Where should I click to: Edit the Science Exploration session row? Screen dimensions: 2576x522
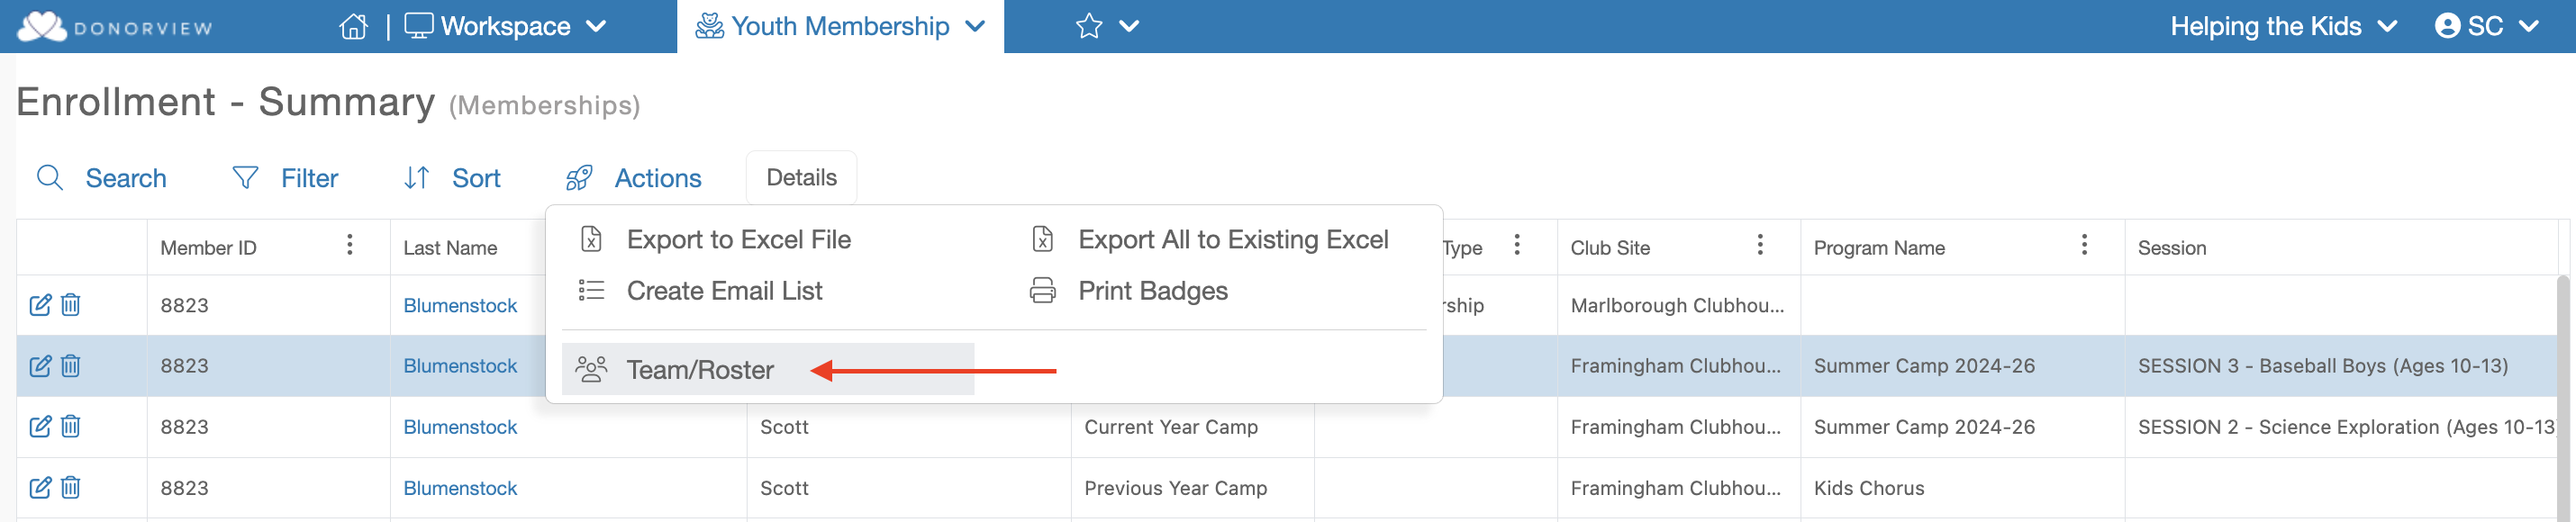[40, 427]
